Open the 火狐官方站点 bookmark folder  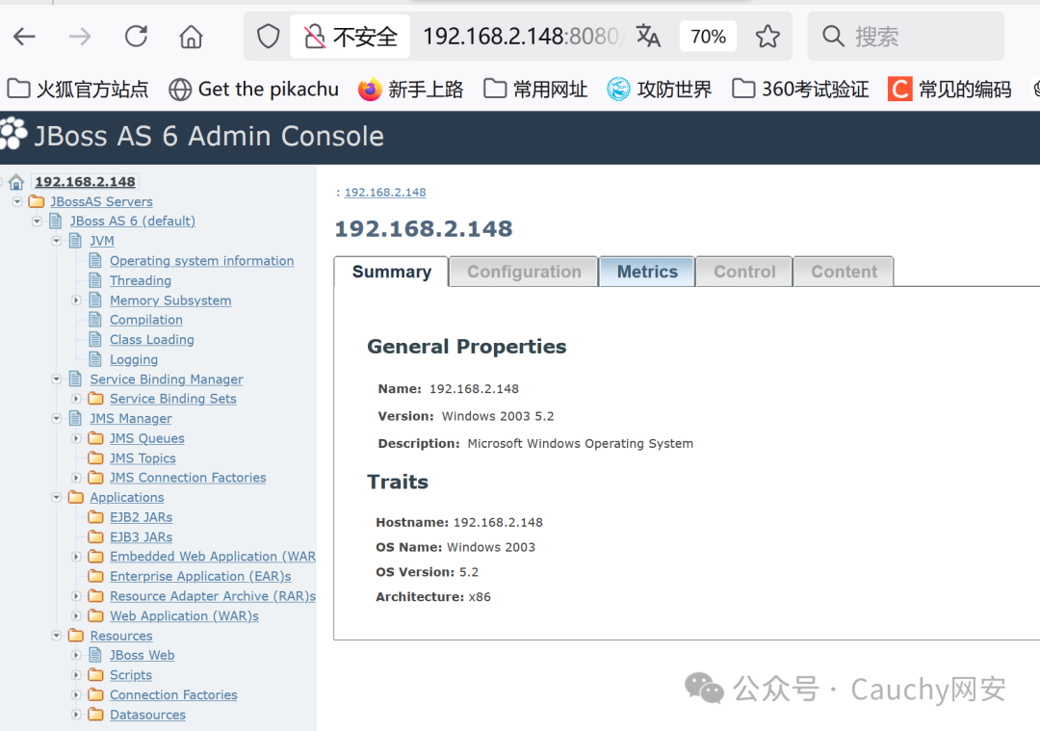[78, 89]
